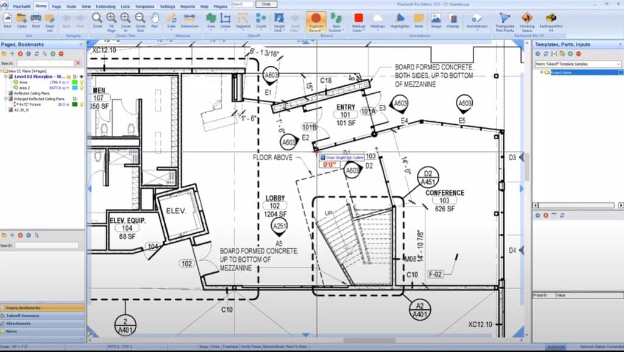Expand the Project Home tree folder
This screenshot has width=624, height=352.
(541, 72)
